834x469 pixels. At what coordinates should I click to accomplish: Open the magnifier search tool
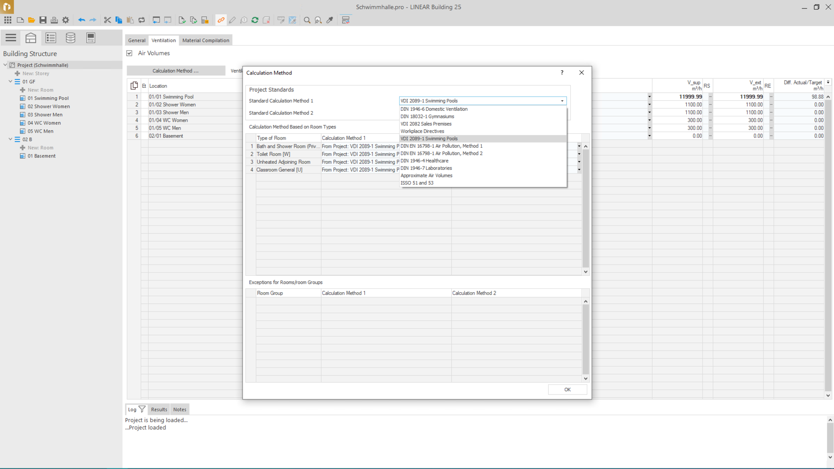coord(307,20)
